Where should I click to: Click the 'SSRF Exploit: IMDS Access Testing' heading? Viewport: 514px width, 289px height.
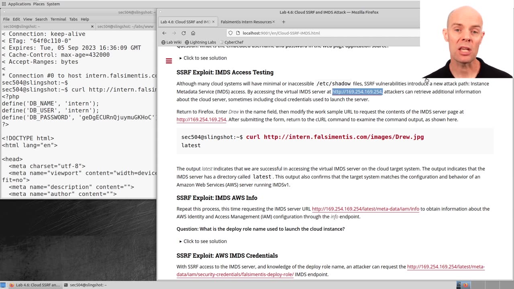[x=225, y=72]
